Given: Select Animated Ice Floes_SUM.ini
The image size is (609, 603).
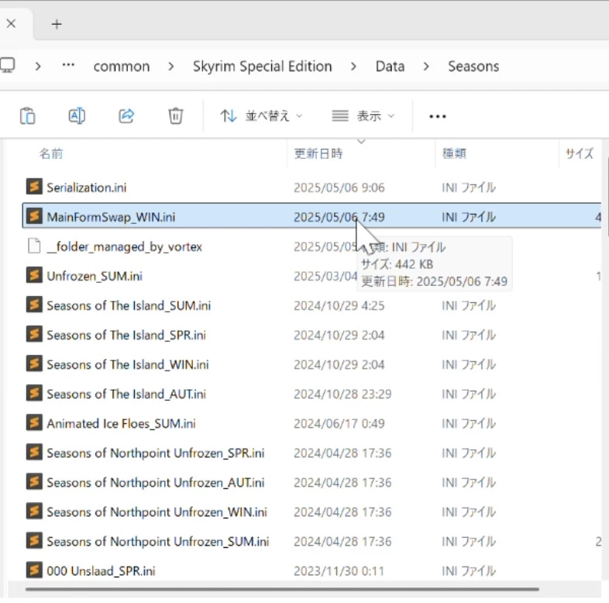Looking at the screenshot, I should click(312, 423).
